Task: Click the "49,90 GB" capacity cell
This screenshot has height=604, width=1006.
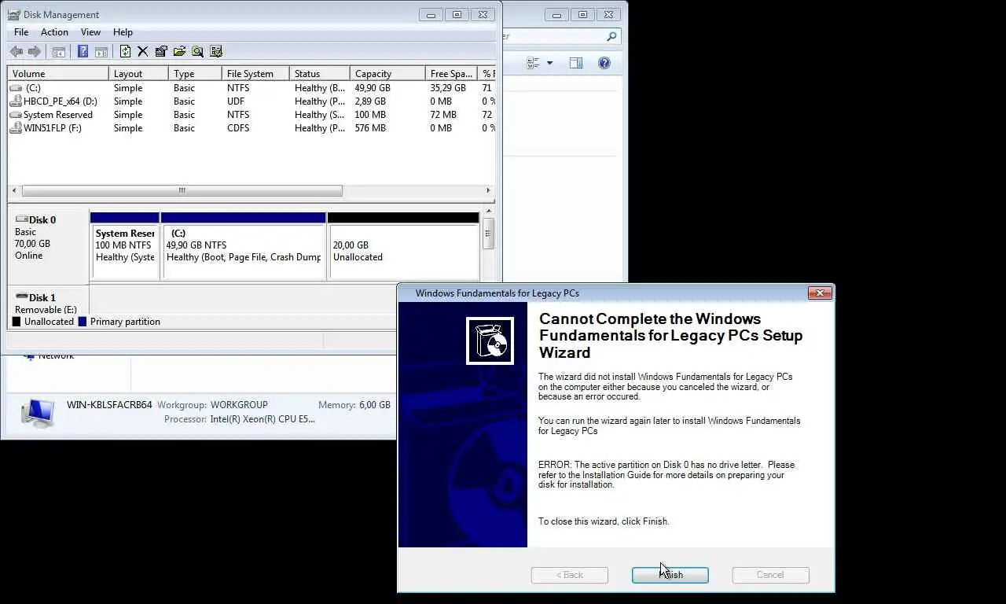Action: [x=373, y=88]
